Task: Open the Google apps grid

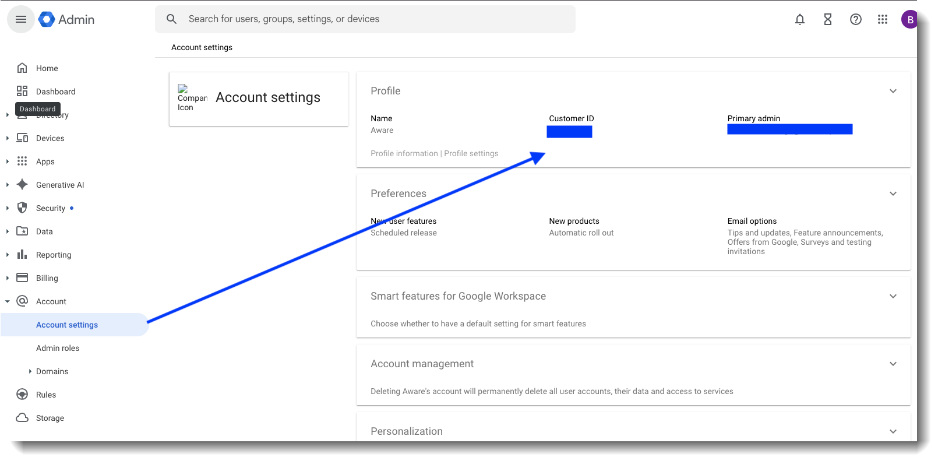Action: coord(883,19)
